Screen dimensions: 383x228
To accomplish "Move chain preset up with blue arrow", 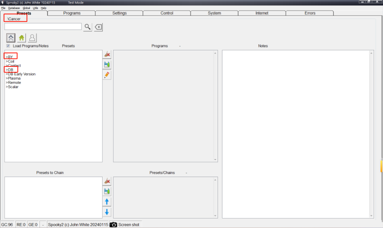I will pos(107,202).
